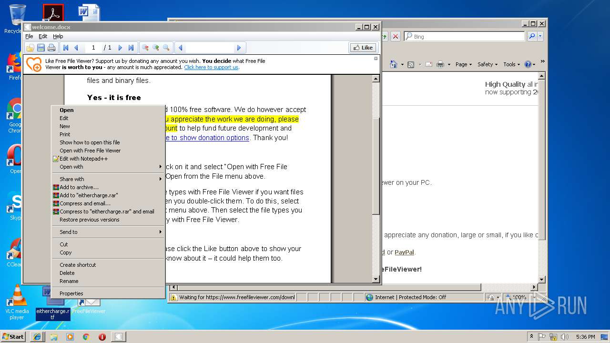This screenshot has height=343, width=610.
Task: Open the Page dropdown in Internet Explorer
Action: (464, 64)
